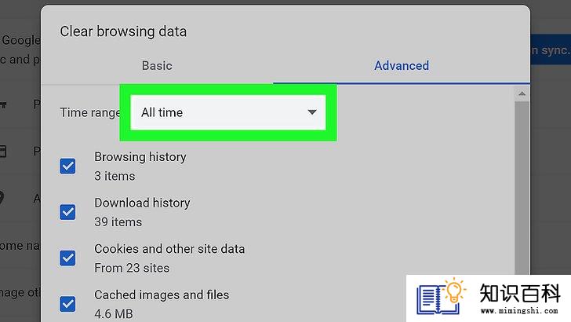Disable the Cookies and other site data checkbox
Image resolution: width=571 pixels, height=322 pixels.
67,258
